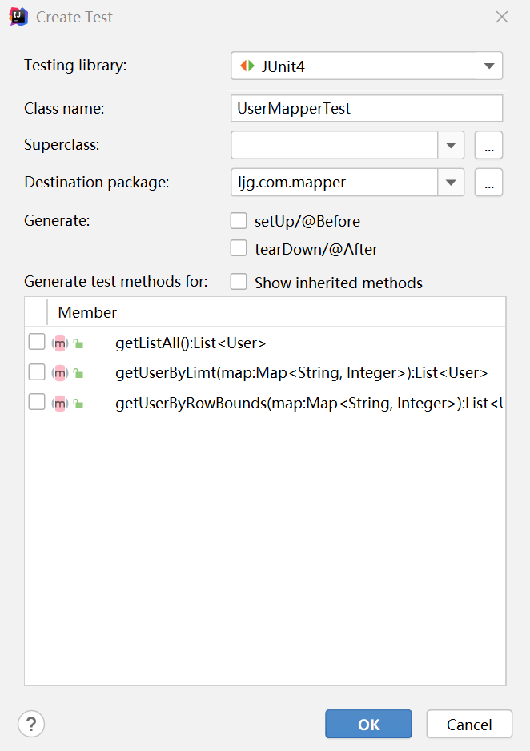Close the Create Test dialog
Image resolution: width=530 pixels, height=751 pixels.
click(502, 17)
